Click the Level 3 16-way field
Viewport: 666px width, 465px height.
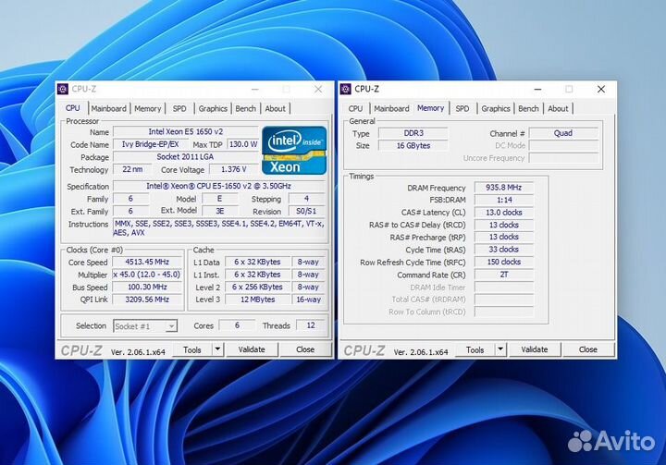pyautogui.click(x=308, y=300)
